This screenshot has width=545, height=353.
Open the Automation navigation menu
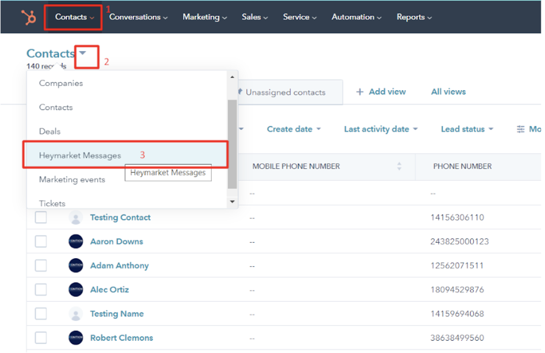click(356, 17)
